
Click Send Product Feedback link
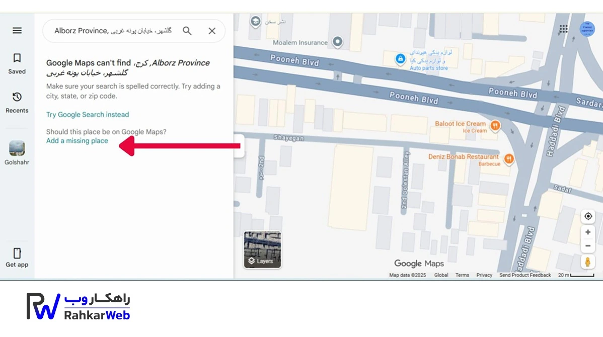tap(525, 275)
